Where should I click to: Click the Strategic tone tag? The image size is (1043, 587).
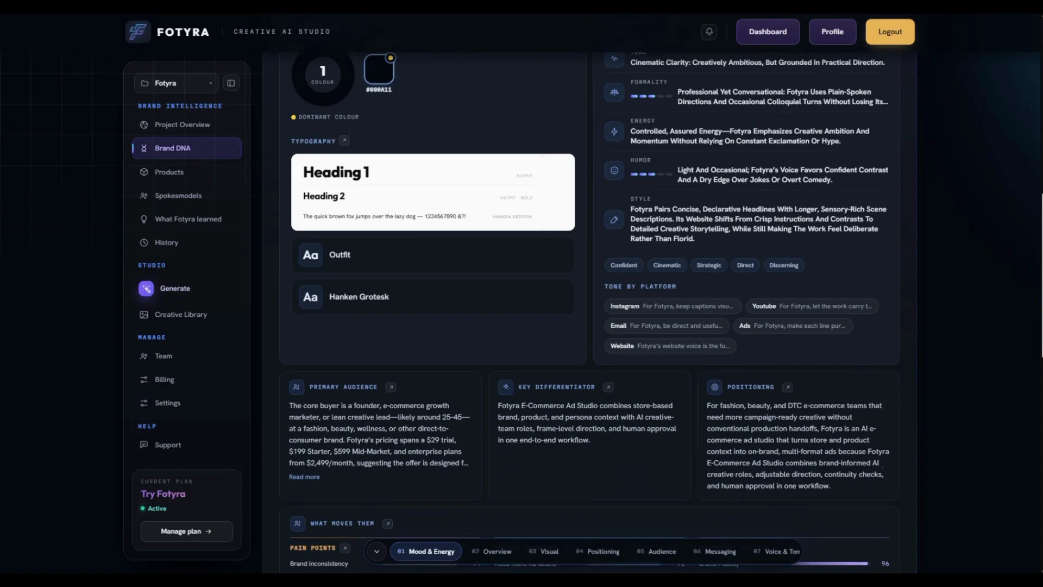point(709,265)
